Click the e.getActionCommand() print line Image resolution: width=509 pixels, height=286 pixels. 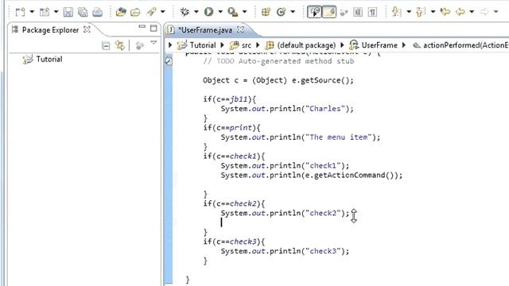click(x=311, y=176)
